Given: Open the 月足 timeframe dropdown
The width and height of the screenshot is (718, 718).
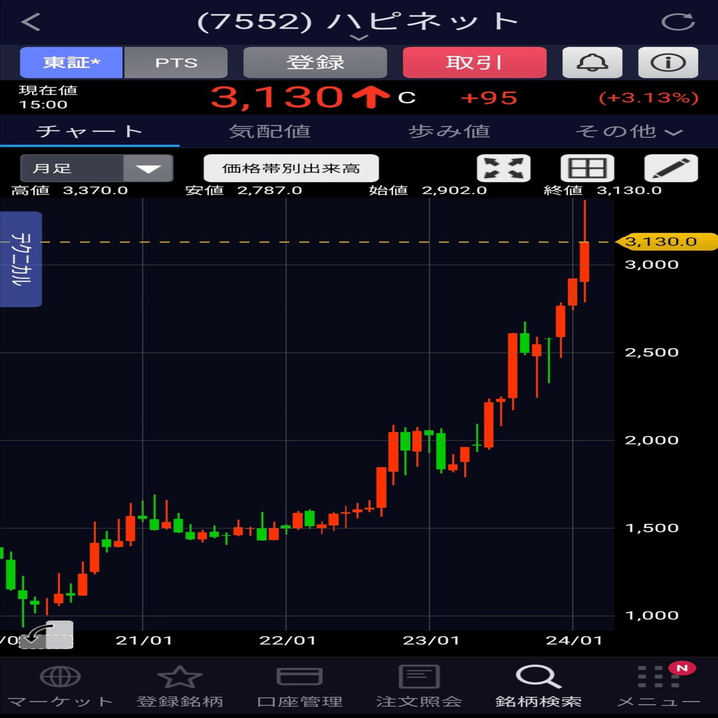Looking at the screenshot, I should [96, 168].
